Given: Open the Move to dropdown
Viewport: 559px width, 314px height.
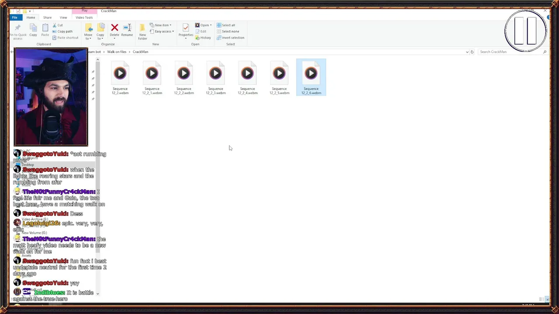Looking at the screenshot, I should tap(88, 31).
